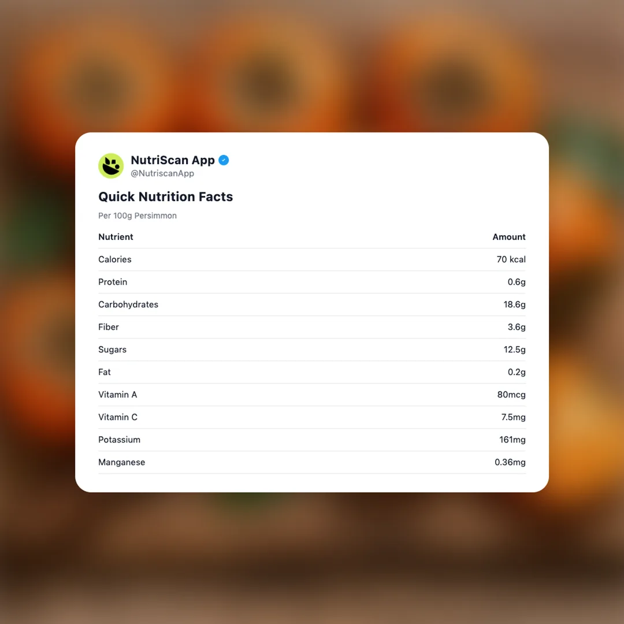This screenshot has height=624, width=624.
Task: Click the Per 100g Persimmon subtitle
Action: (138, 216)
